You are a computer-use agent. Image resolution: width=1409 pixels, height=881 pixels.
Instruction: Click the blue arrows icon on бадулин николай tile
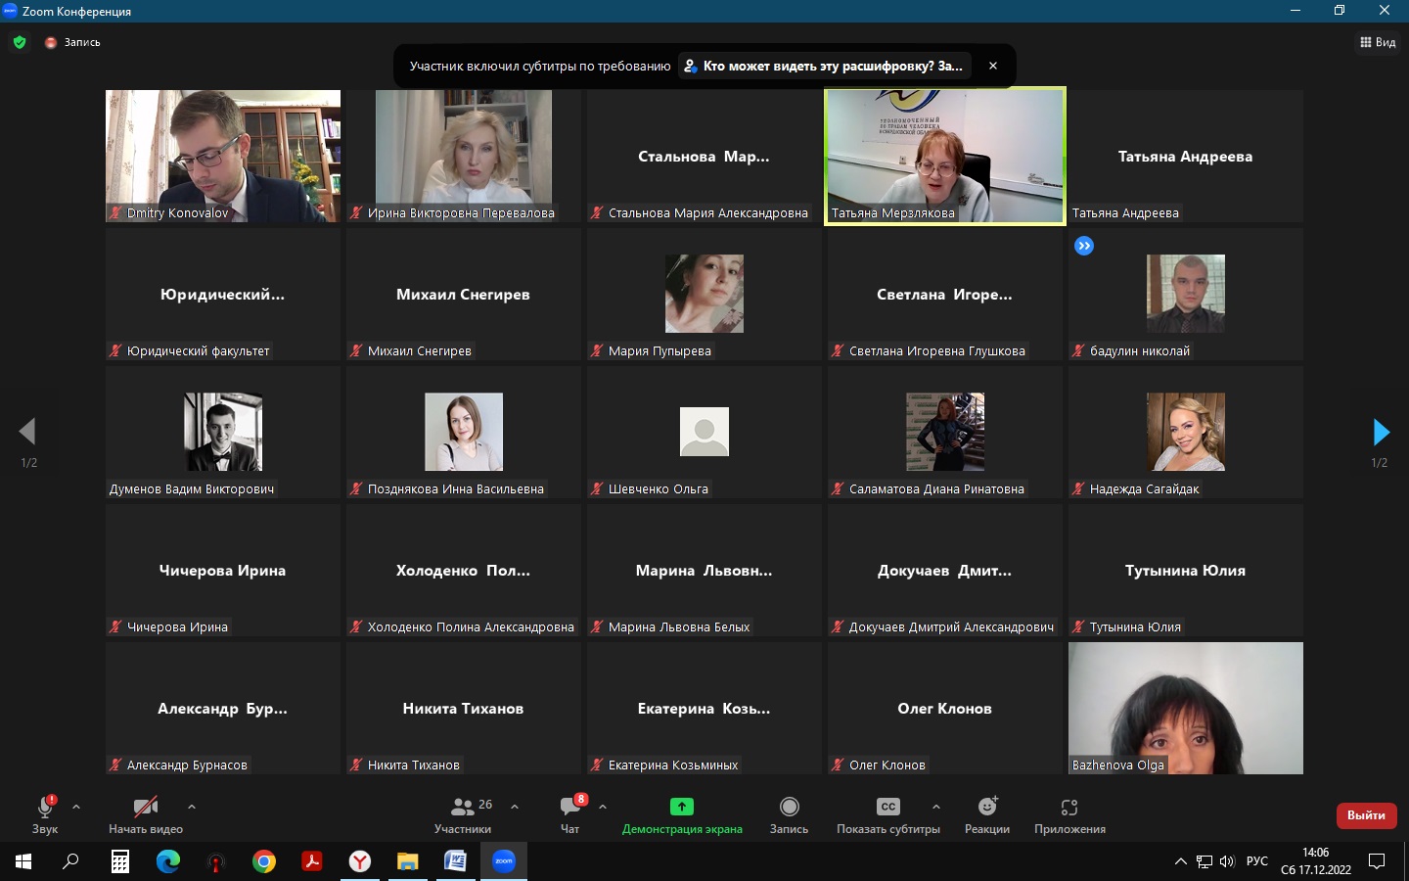coord(1084,246)
